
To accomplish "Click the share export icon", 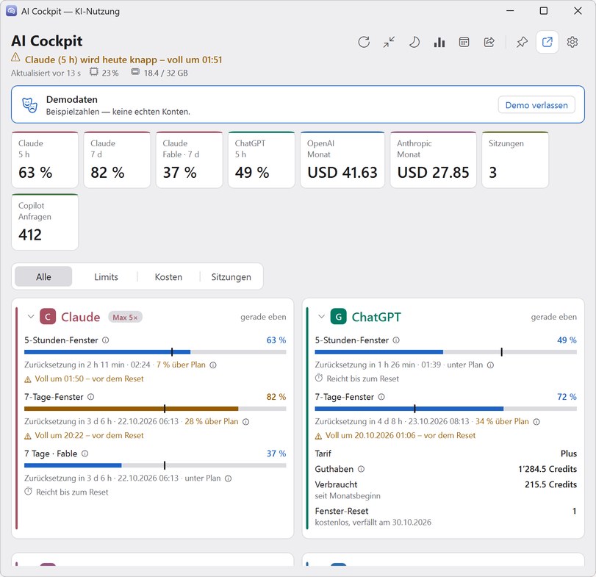I will 489,42.
